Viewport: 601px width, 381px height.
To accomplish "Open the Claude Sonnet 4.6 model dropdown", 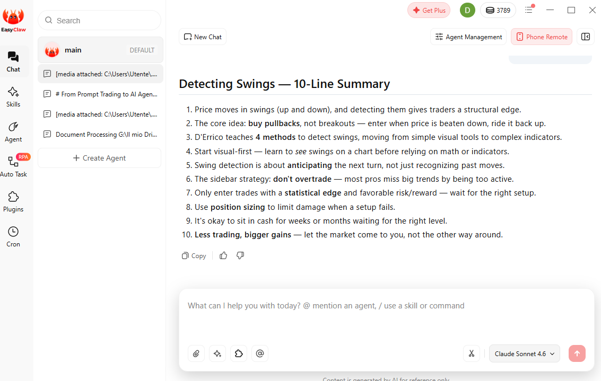I will (524, 353).
